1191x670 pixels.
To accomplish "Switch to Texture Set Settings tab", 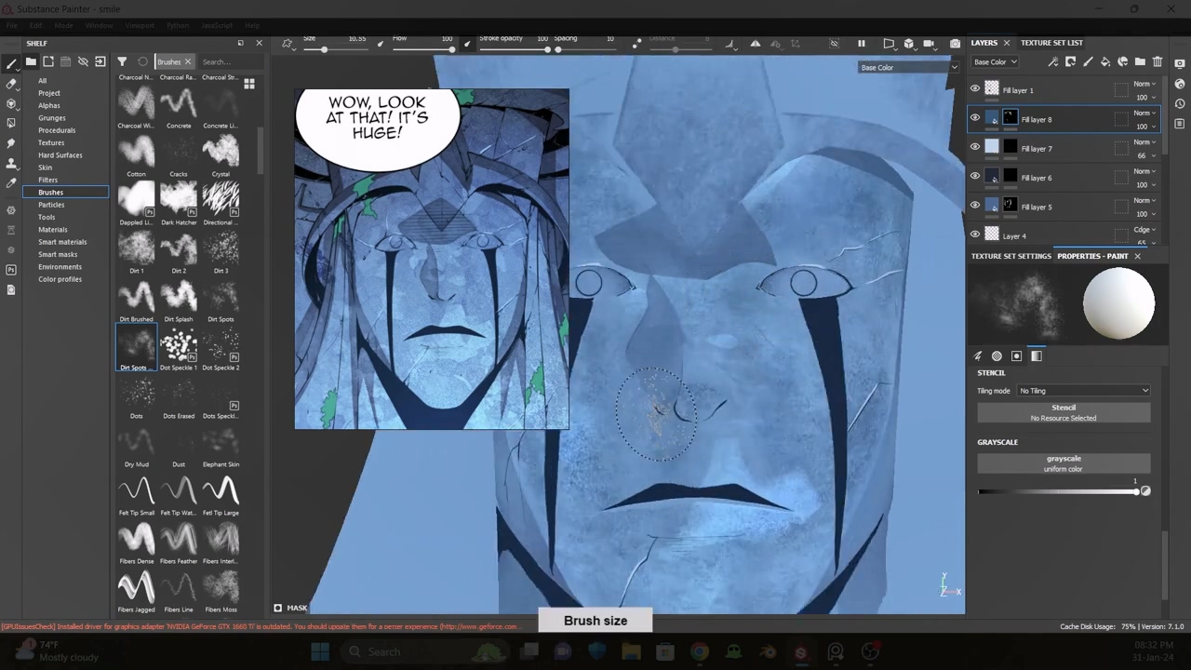I will coord(1011,256).
